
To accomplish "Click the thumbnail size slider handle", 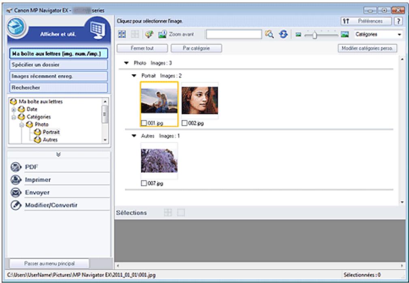I will pos(315,35).
